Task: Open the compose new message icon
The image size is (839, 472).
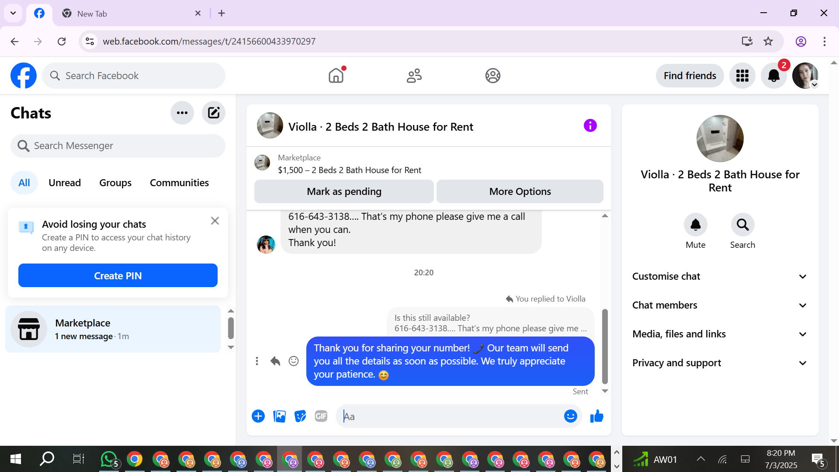Action: point(214,113)
